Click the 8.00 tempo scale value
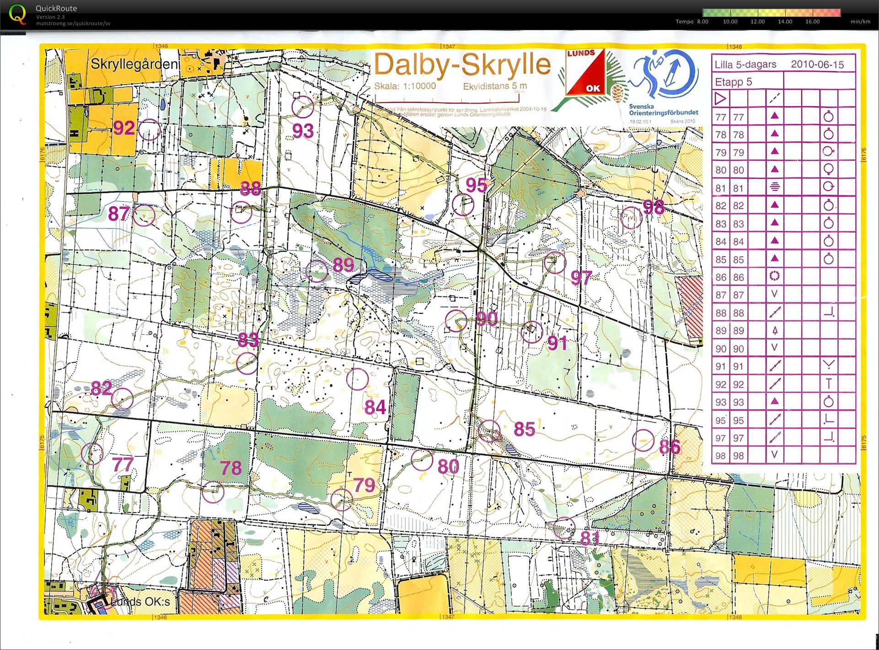 (x=702, y=21)
